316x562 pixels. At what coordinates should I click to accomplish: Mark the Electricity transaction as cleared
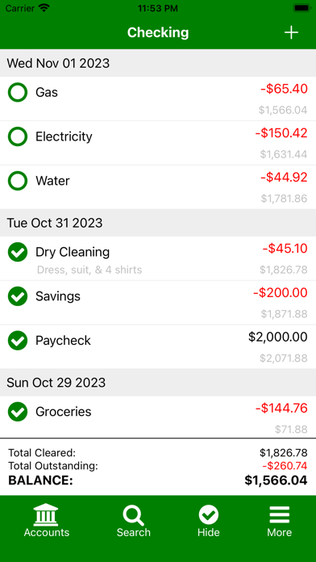(x=18, y=136)
